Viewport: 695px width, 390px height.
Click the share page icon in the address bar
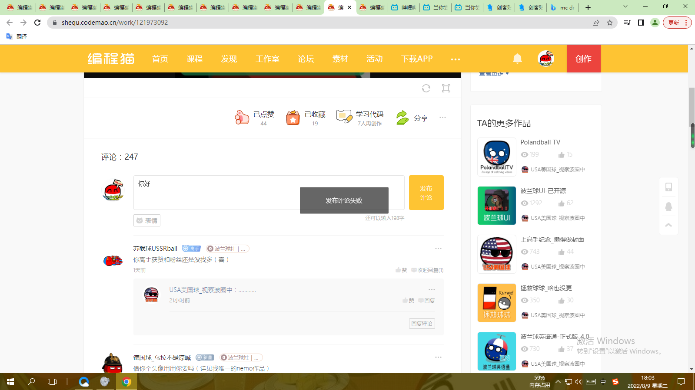pyautogui.click(x=596, y=23)
